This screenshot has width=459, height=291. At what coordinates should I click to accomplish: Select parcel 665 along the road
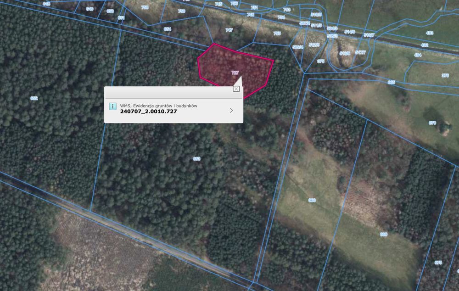click(x=392, y=82)
